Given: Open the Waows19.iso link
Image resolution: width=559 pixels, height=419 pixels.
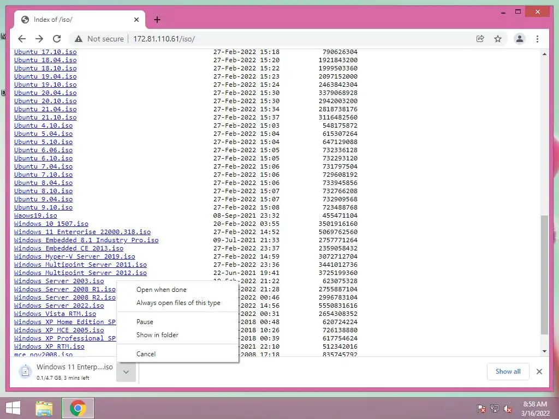Looking at the screenshot, I should [35, 216].
